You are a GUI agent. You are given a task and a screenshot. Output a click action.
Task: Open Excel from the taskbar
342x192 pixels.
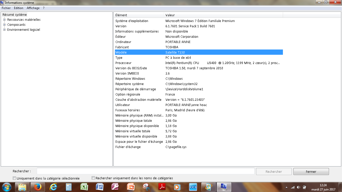(84, 187)
